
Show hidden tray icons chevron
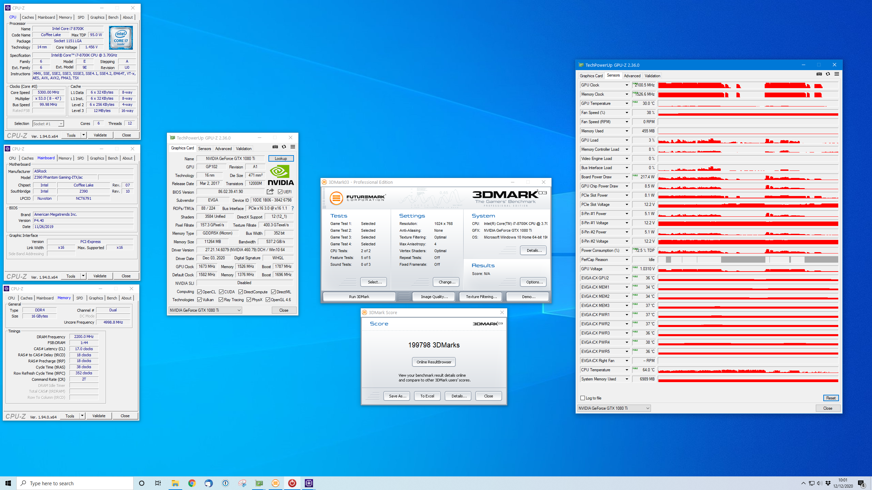(x=804, y=483)
